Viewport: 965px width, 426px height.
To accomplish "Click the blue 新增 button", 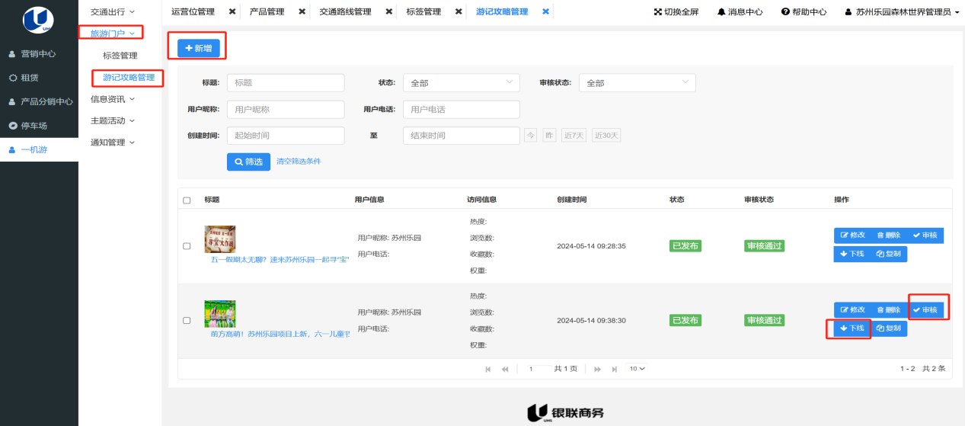I will click(x=198, y=48).
